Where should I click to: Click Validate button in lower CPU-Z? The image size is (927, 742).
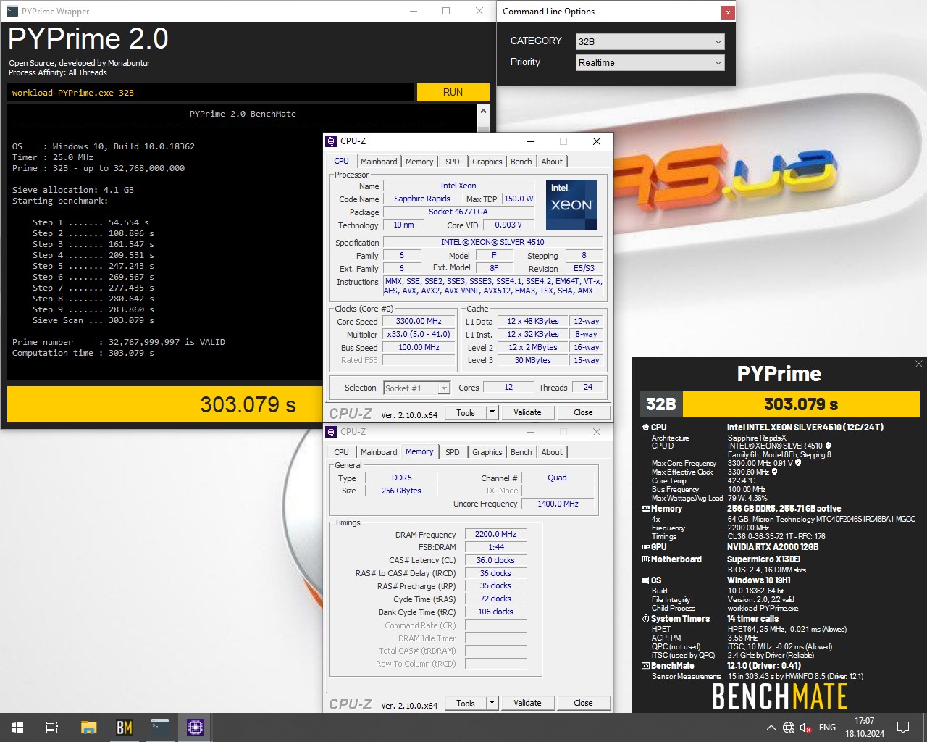coord(527,703)
